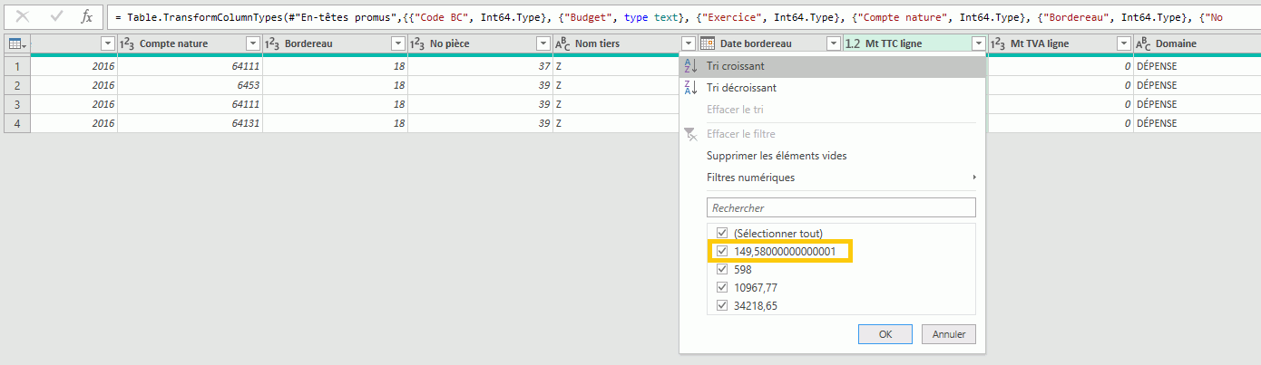Click the date type icon of Date bordereau
The width and height of the screenshot is (1261, 365).
707,43
